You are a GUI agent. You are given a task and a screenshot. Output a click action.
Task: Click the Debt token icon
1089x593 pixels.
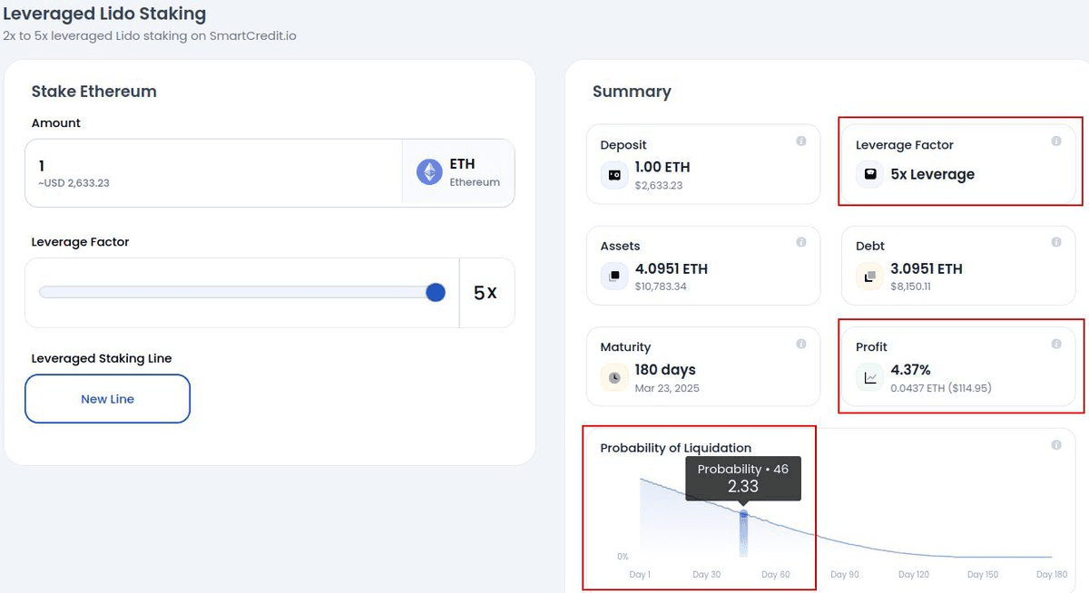(x=870, y=276)
